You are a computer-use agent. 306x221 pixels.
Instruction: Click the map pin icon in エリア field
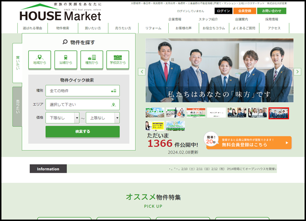[x=113, y=105]
